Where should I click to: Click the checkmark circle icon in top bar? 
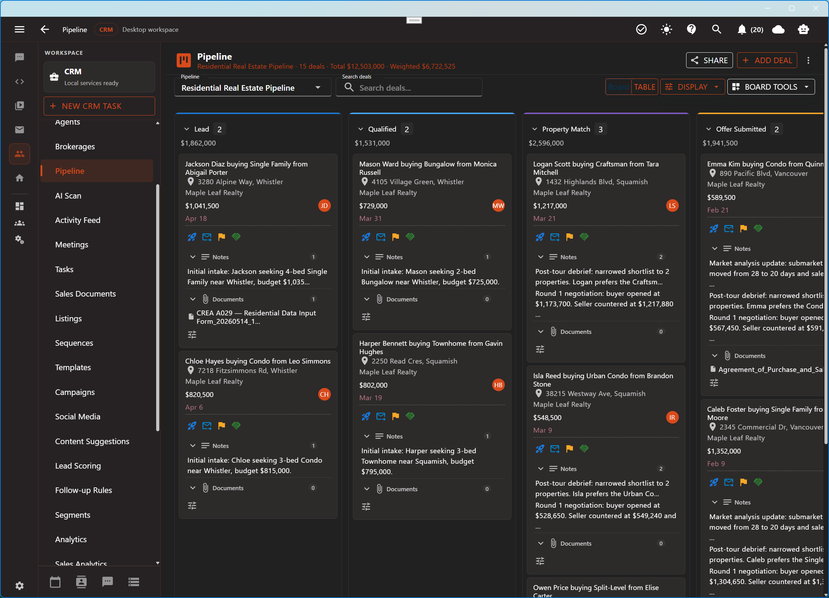[x=641, y=30]
